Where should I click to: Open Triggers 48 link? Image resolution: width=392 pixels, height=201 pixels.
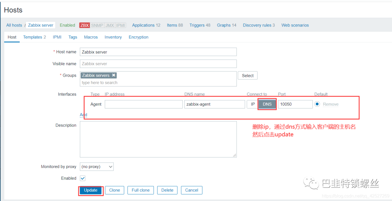click(200, 25)
